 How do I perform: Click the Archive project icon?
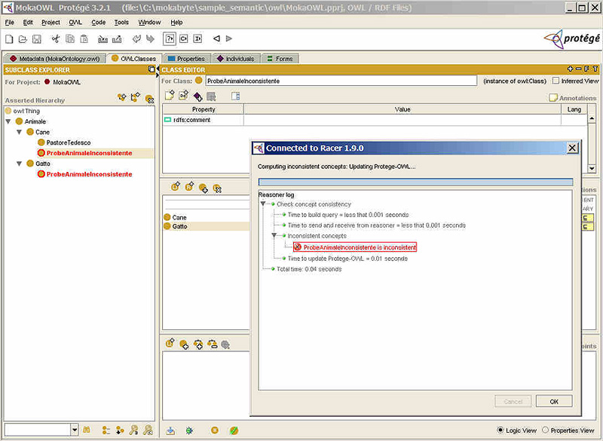103,39
